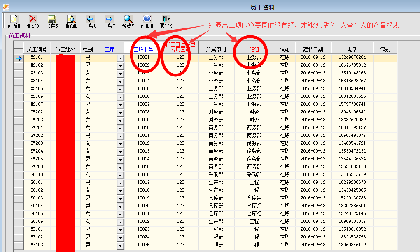Click the 工牌卡号 column header
This screenshot has height=252, width=420.
click(143, 49)
